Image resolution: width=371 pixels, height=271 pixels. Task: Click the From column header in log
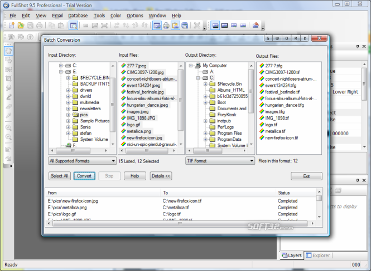point(103,193)
